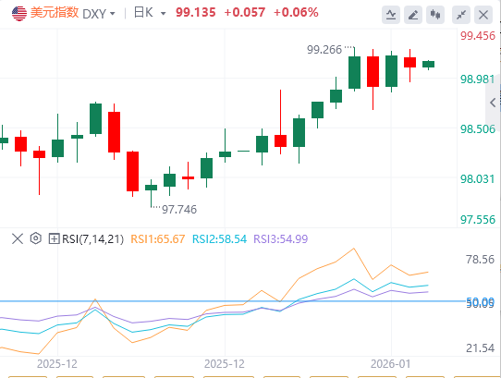
Task: Select the 2026-01 date axis marker
Action: (390, 363)
